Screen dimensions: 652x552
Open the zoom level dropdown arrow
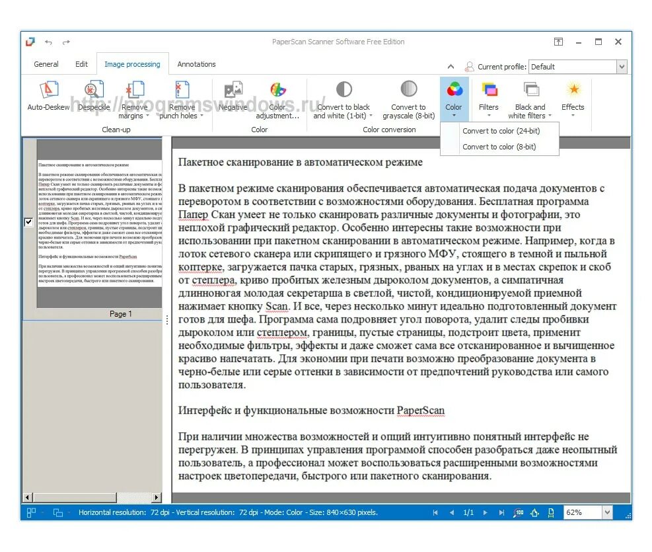[x=608, y=512]
